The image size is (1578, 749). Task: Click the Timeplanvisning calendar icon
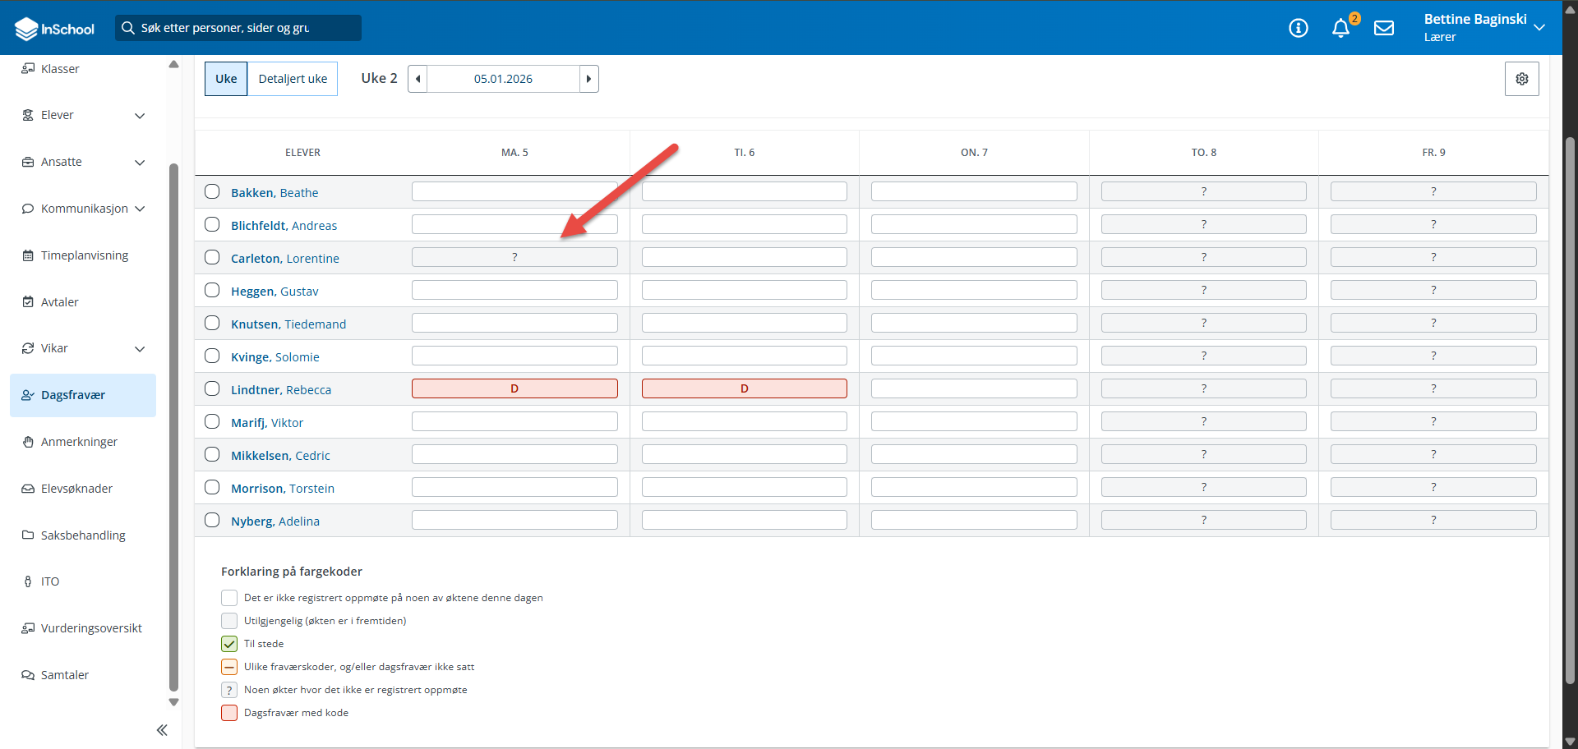[x=28, y=255]
